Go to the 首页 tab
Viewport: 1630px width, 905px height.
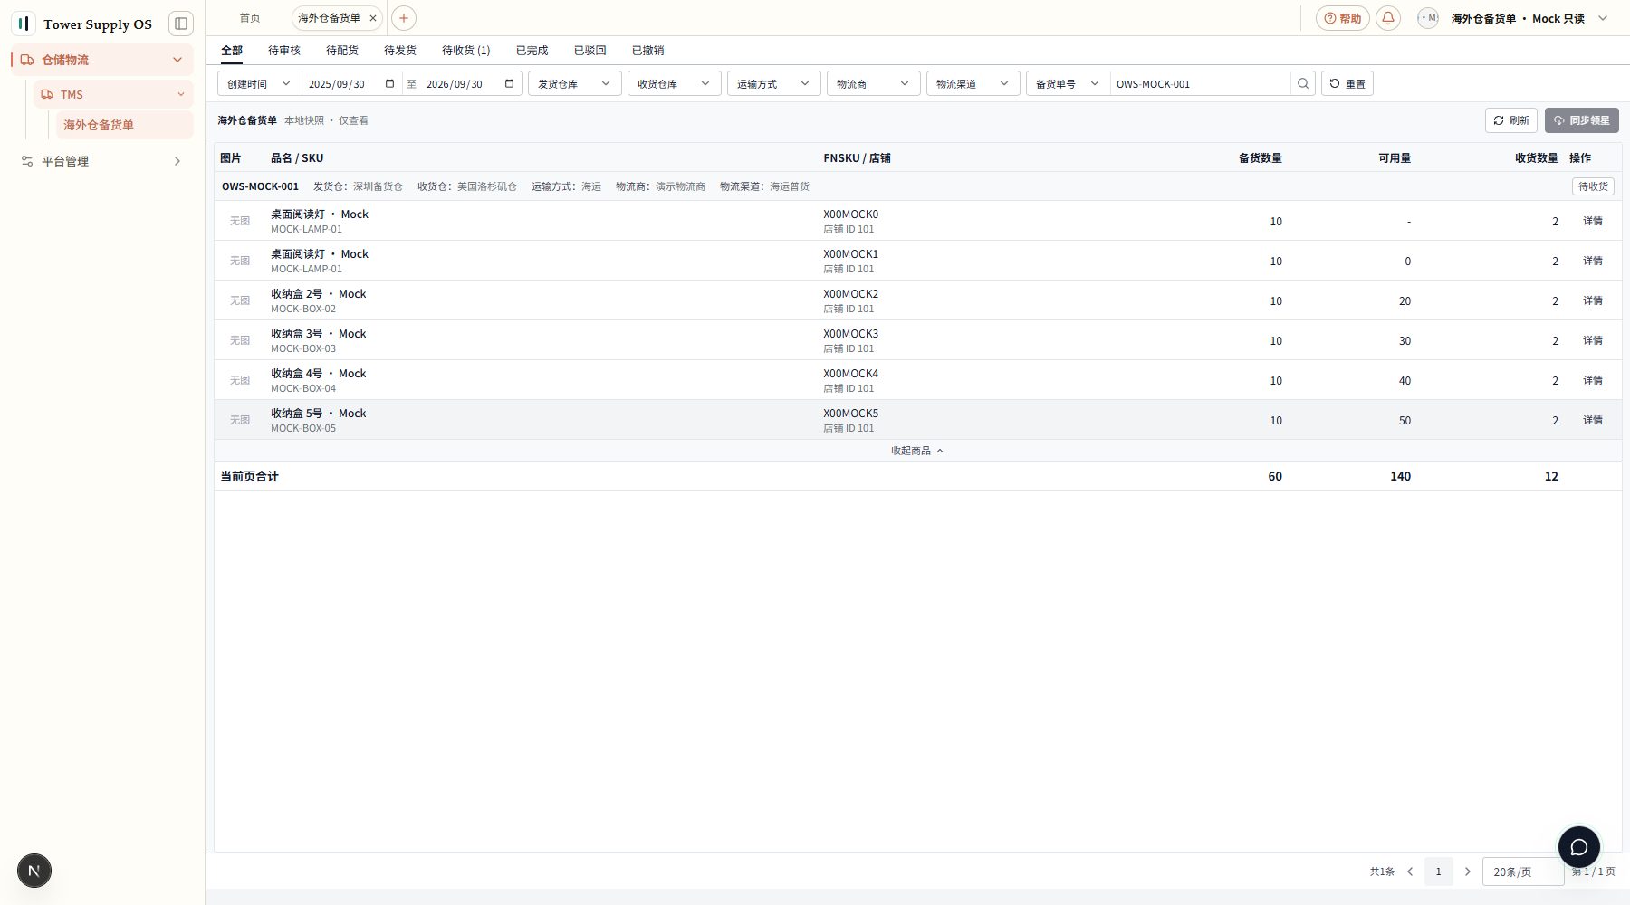point(250,18)
